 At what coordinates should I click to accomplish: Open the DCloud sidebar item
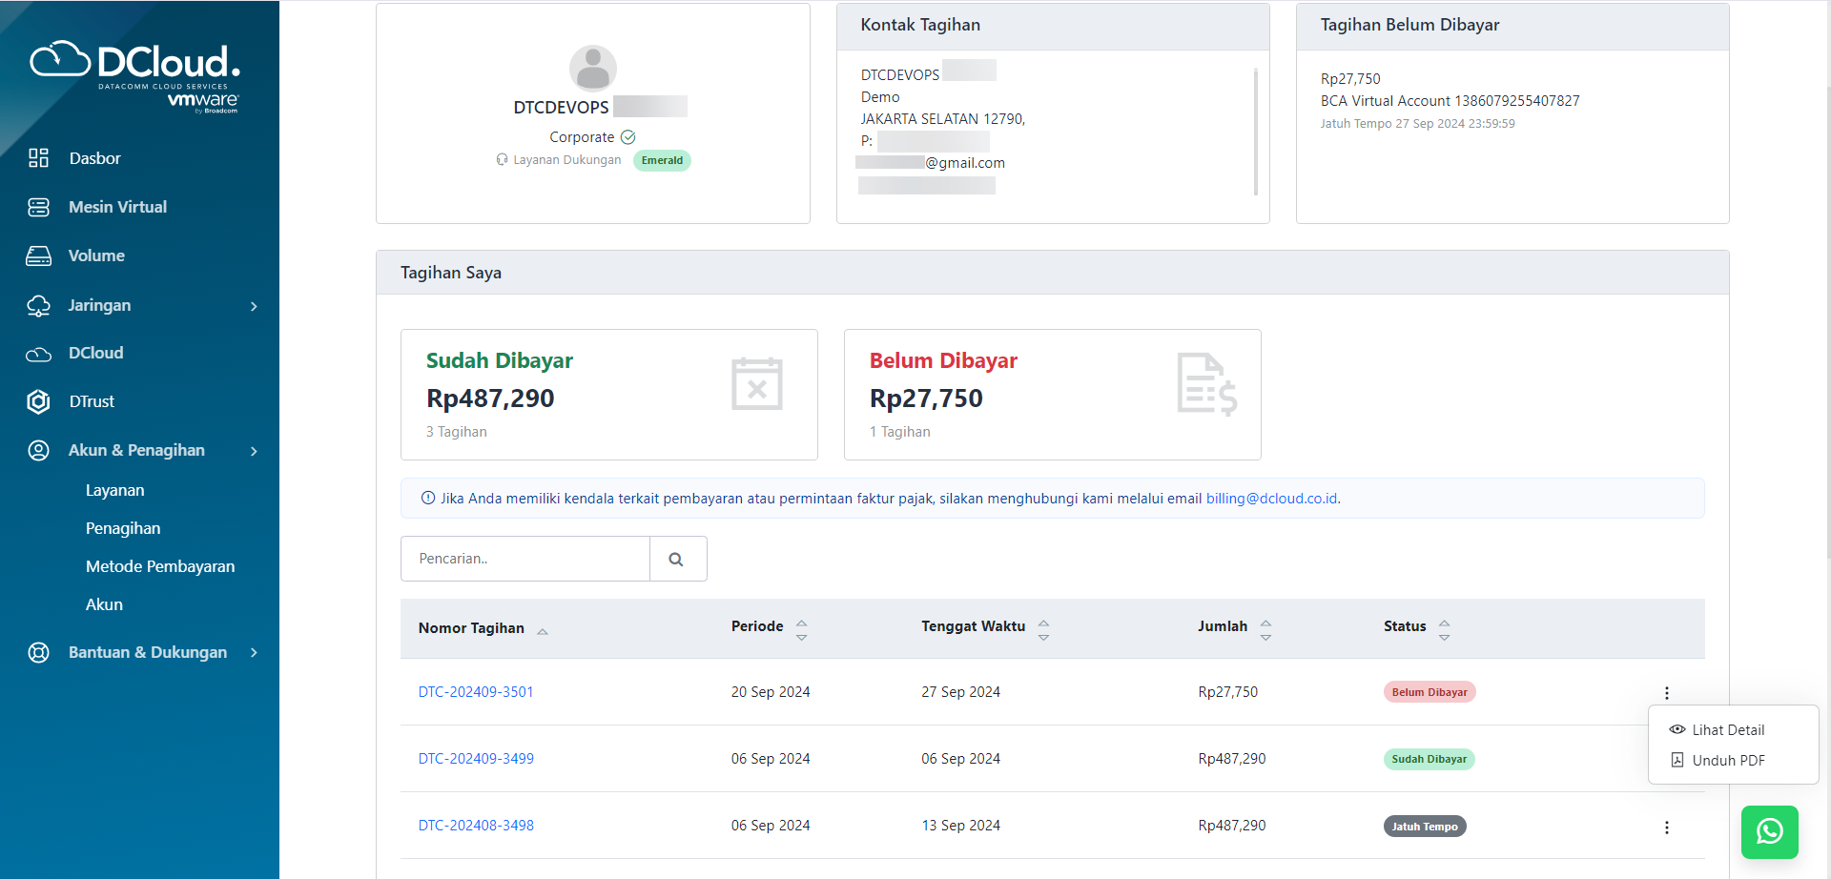point(95,353)
